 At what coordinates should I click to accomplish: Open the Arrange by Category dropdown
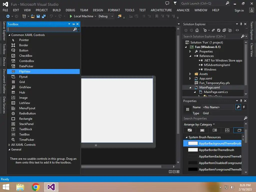(199, 124)
